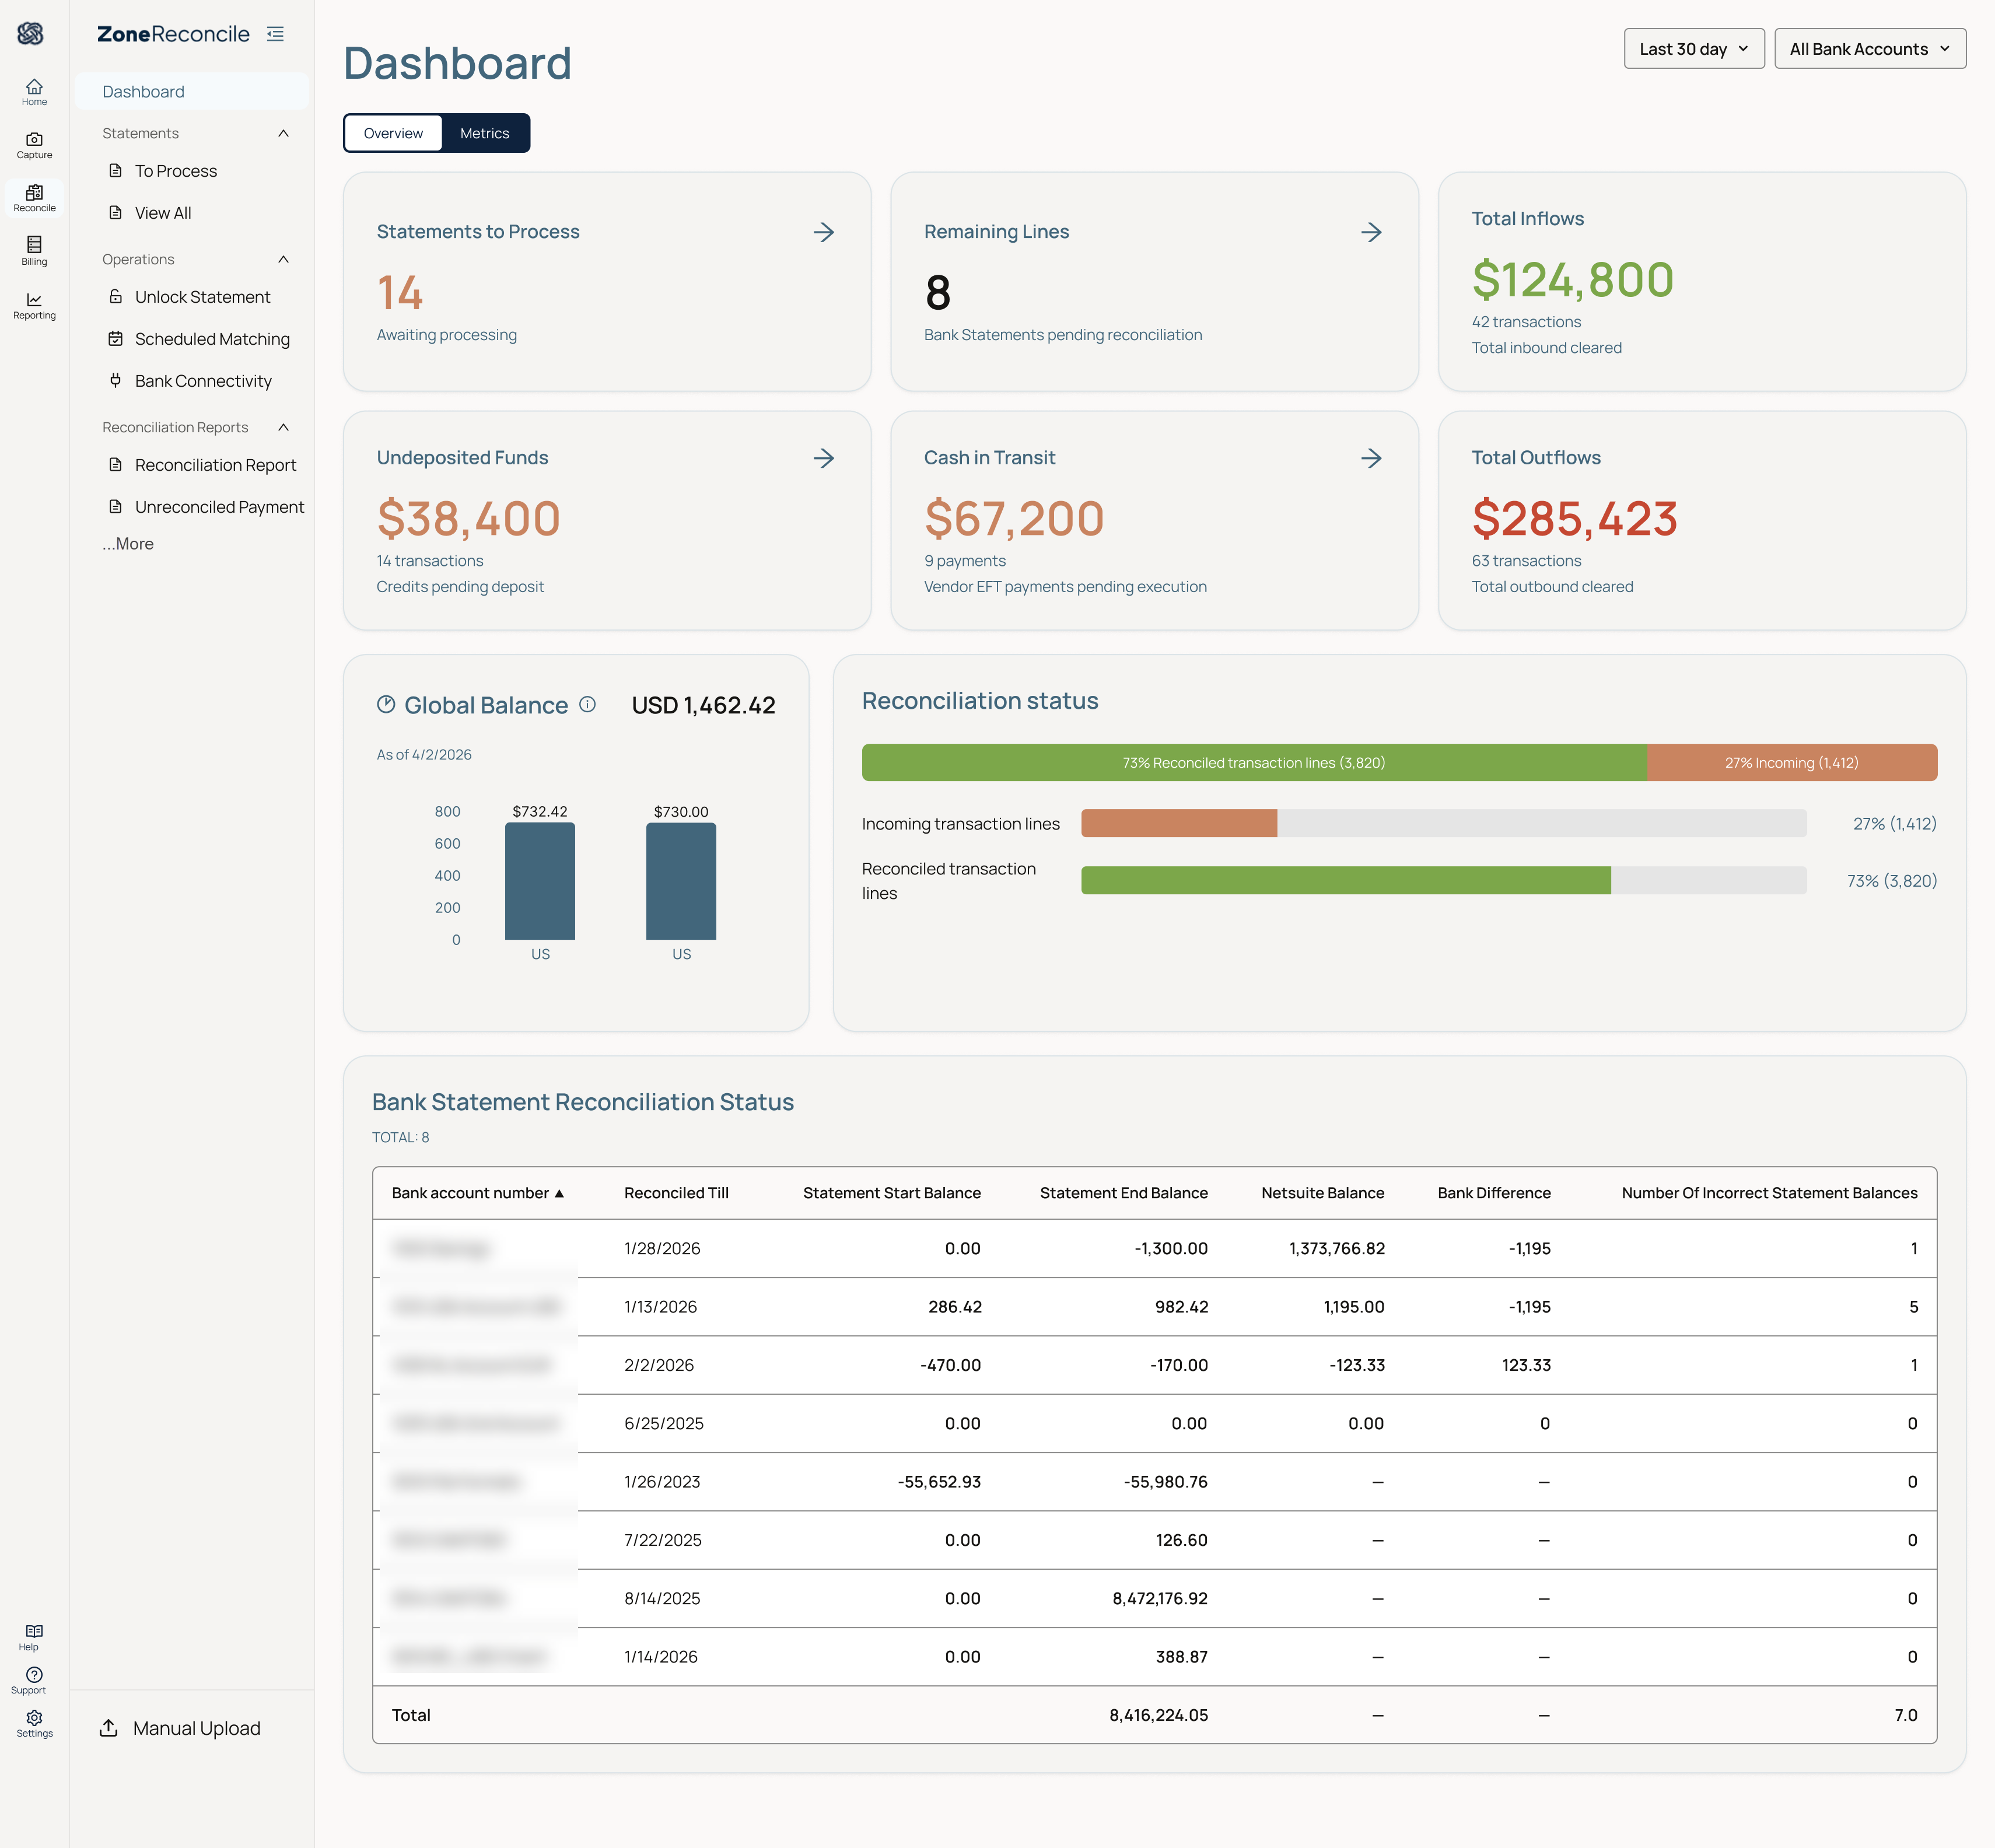Collapse the Reconciliation Reports section
This screenshot has height=1848, width=1995.
[284, 427]
